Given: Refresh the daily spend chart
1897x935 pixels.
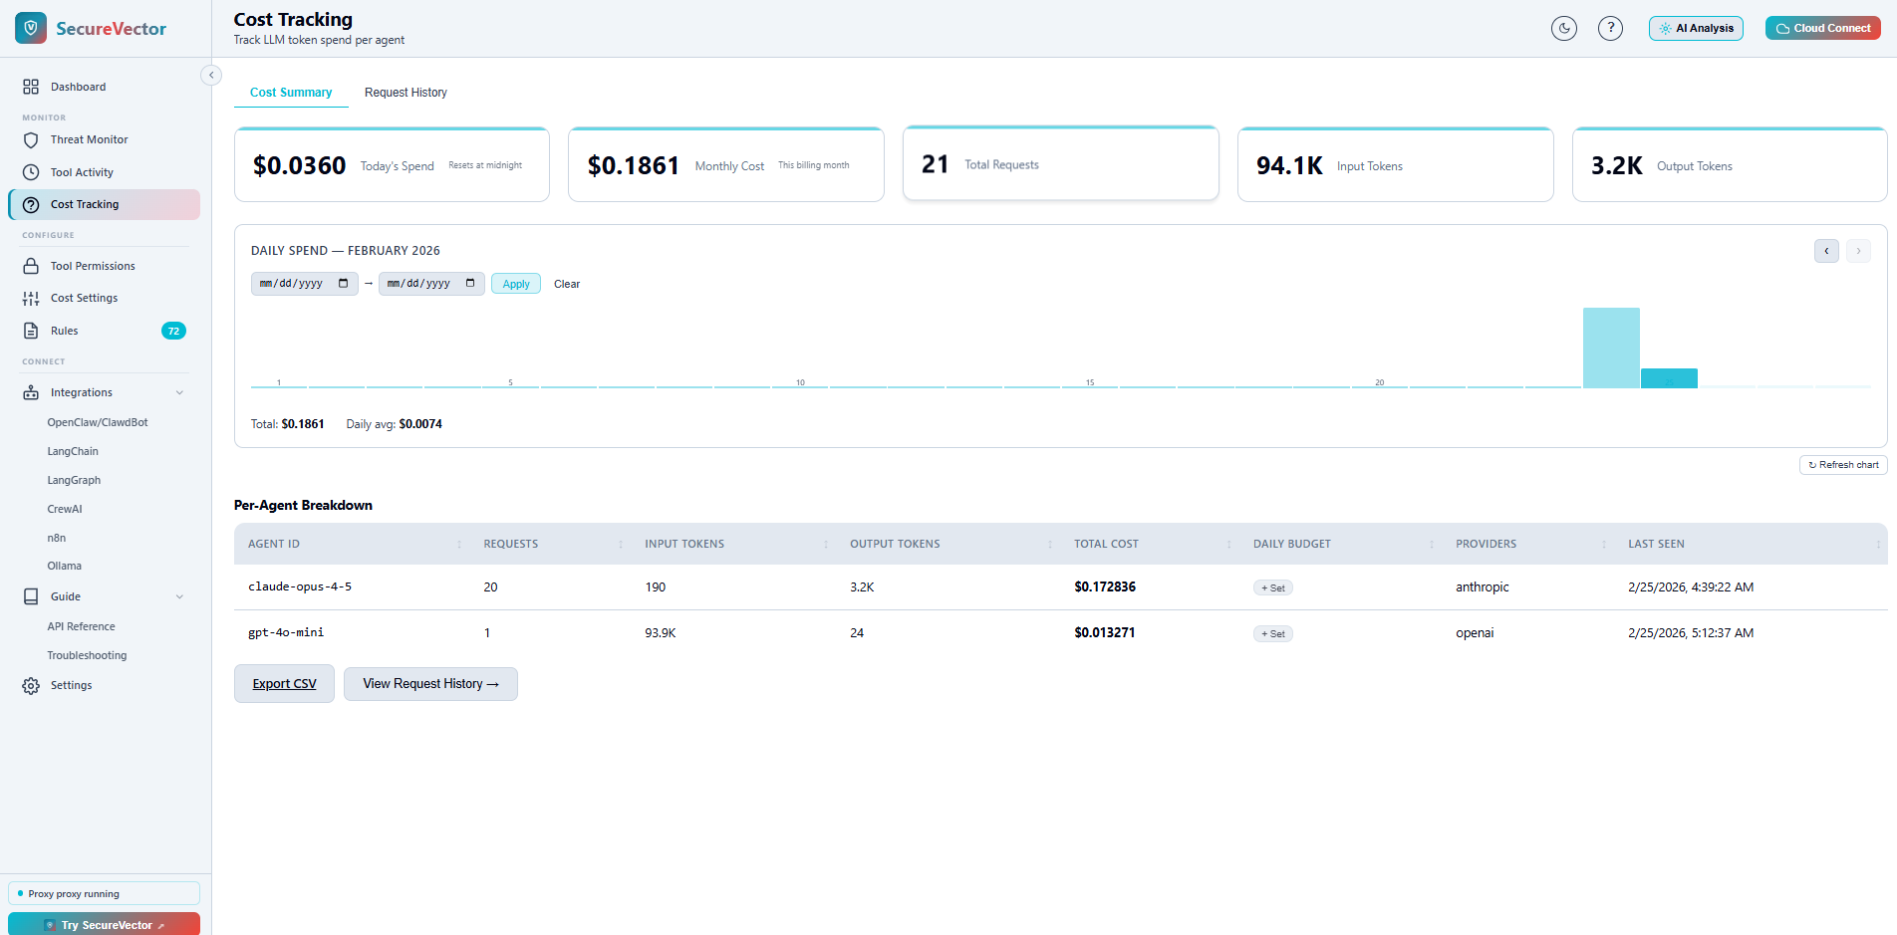Looking at the screenshot, I should [x=1843, y=465].
